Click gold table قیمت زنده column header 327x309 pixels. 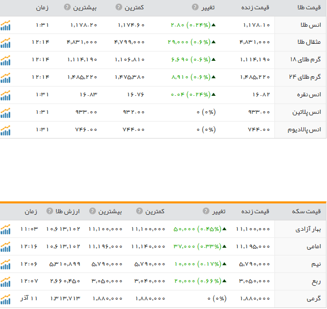255,8
